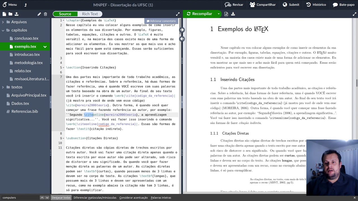
Task: Click the Submit button
Action: click(291, 4)
